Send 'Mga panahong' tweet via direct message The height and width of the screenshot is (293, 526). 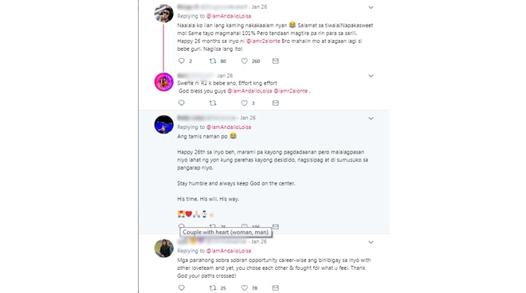(276, 287)
